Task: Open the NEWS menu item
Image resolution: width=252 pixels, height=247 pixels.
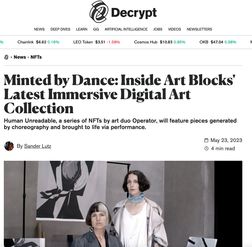Action: coord(39,29)
